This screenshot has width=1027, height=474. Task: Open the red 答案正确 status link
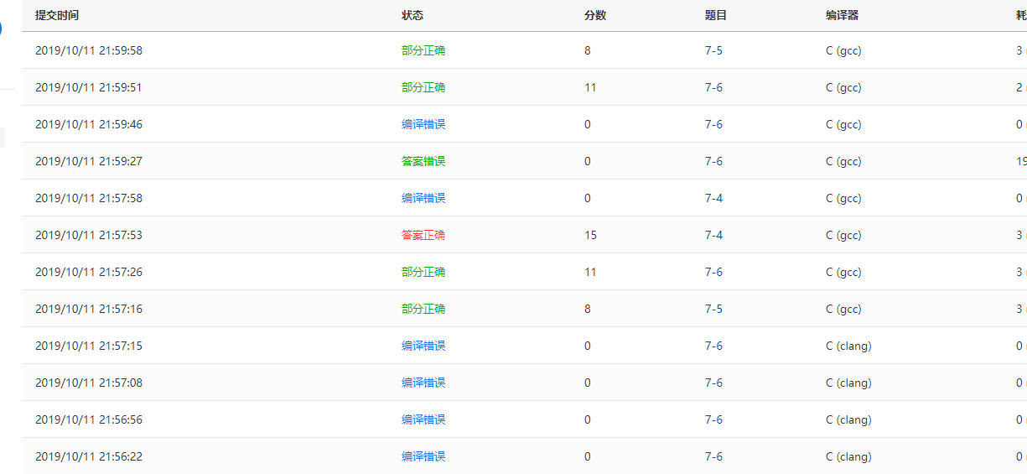pos(423,235)
